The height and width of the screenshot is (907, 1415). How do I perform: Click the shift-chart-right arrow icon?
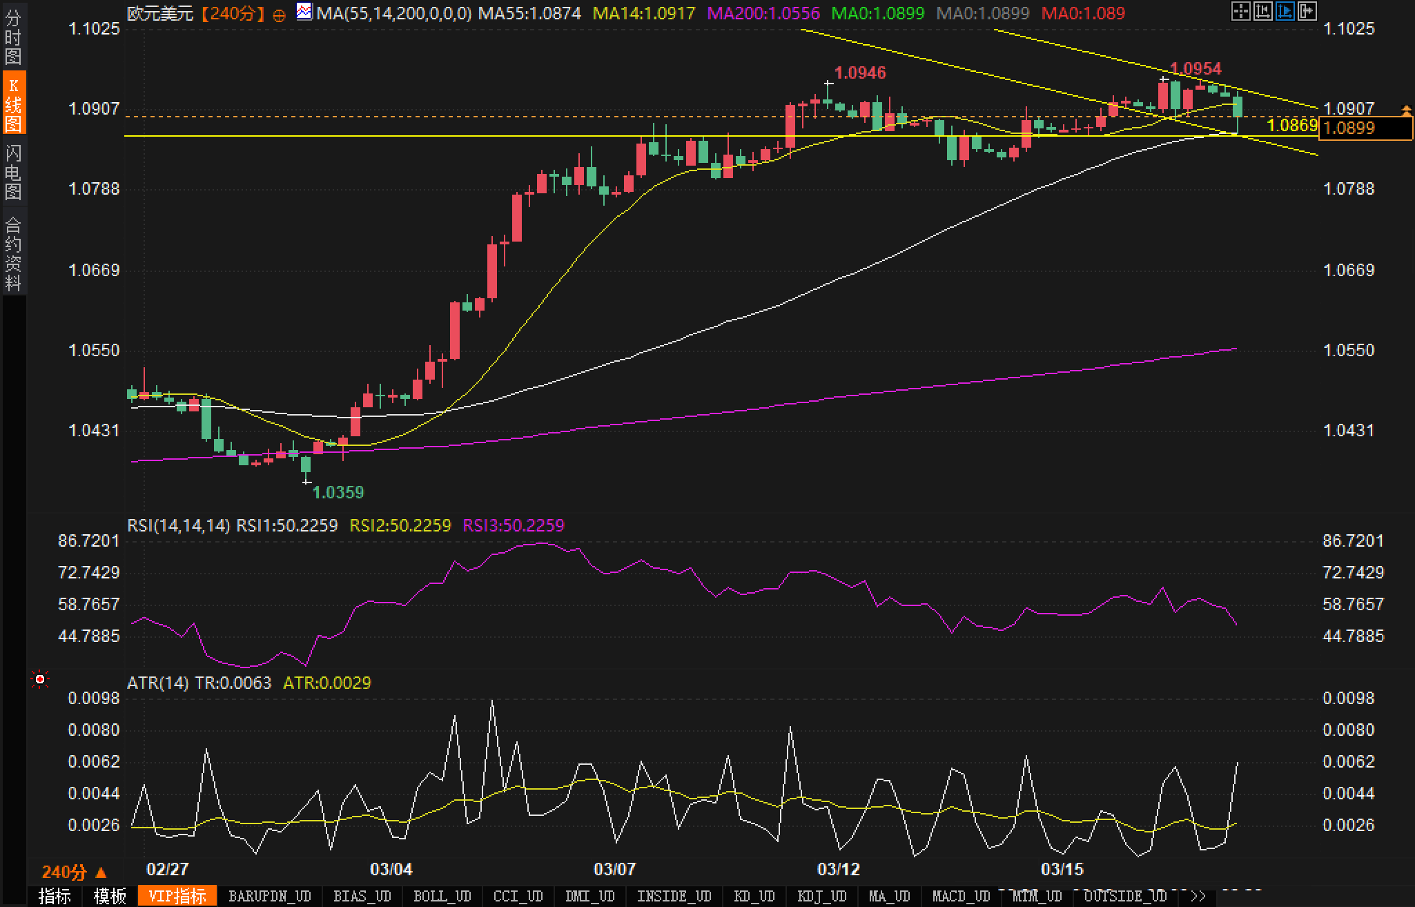coord(1307,11)
